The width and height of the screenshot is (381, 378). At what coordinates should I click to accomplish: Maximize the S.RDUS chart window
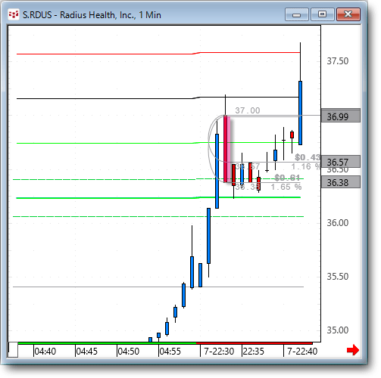pyautogui.click(x=322, y=14)
